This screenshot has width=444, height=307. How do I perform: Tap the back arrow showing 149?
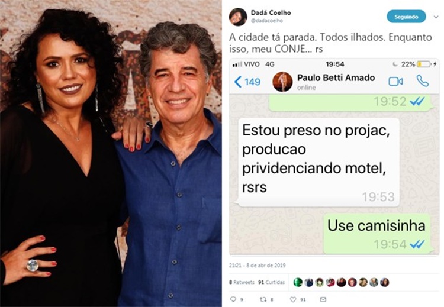(247, 82)
